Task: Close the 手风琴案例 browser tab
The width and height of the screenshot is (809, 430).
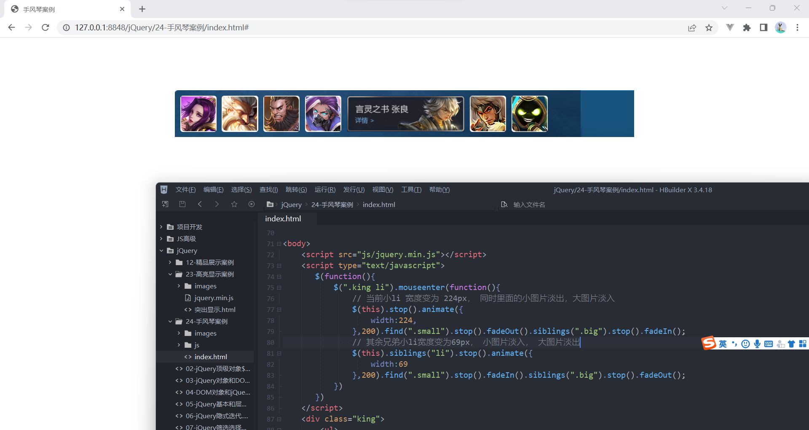Action: 122,9
